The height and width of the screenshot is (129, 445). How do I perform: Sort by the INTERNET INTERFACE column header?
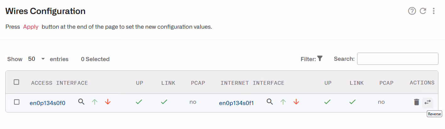pos(252,83)
